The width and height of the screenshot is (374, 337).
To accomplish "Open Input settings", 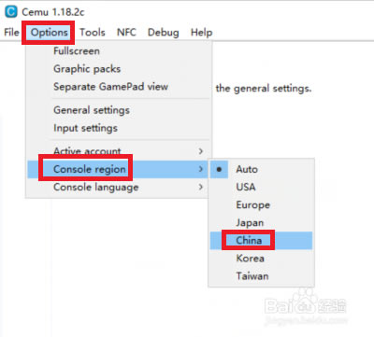I will pyautogui.click(x=119, y=128).
